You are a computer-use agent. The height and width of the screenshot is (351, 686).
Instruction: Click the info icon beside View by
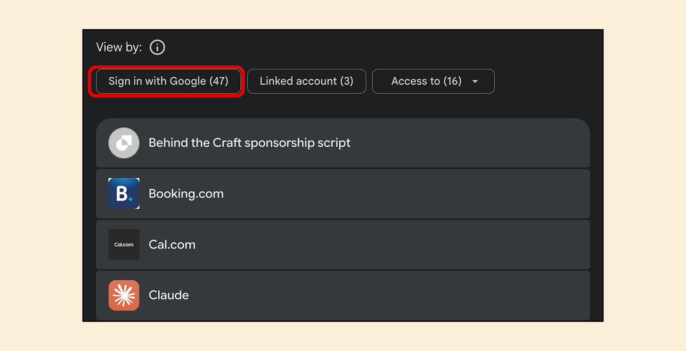click(157, 48)
